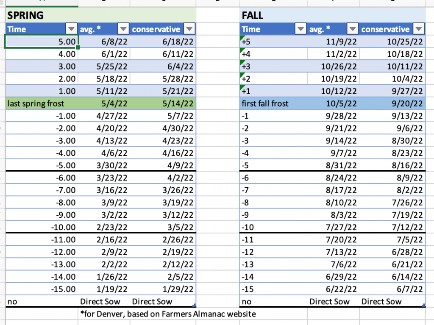Open the Spring Time column filter dropdown

tap(71, 29)
